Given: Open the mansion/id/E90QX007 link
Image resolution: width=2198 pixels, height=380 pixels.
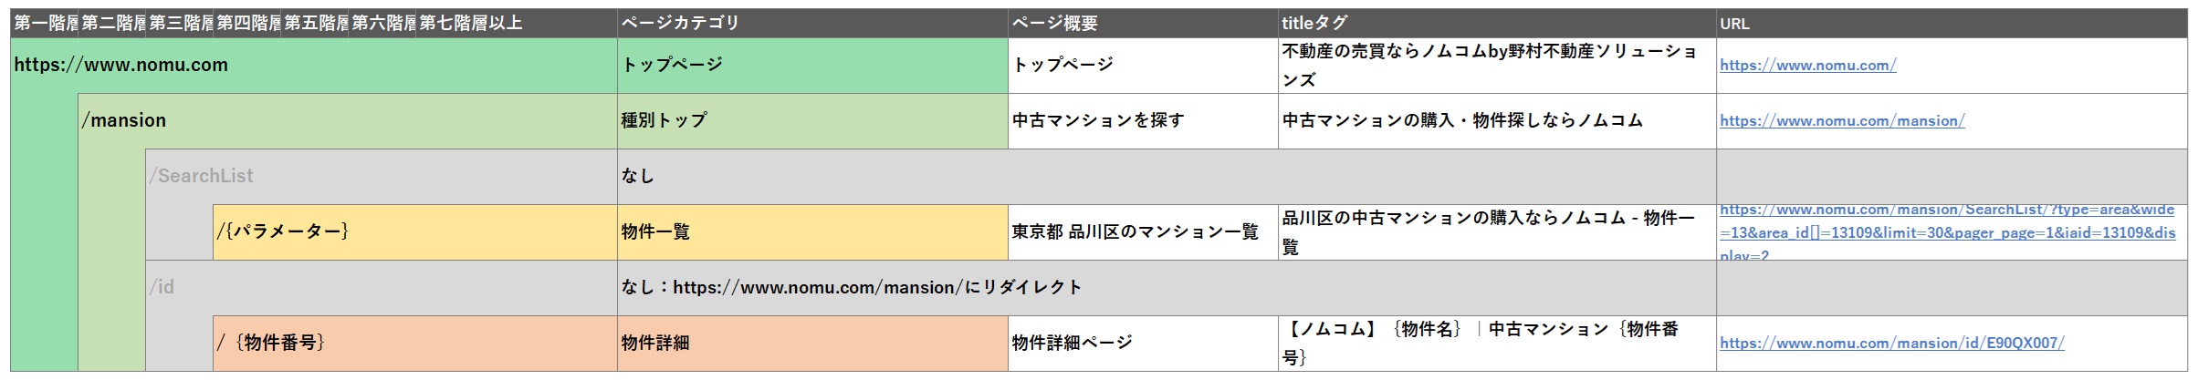Looking at the screenshot, I should 1891,344.
